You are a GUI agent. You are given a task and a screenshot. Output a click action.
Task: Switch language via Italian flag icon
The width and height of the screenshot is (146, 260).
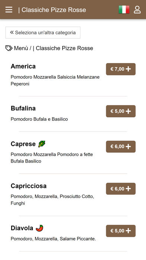[x=124, y=9]
